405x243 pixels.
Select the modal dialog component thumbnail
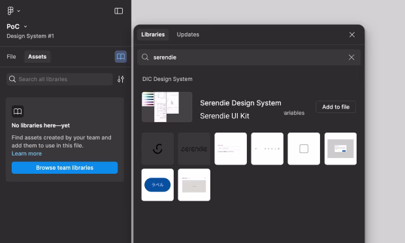tap(340, 149)
